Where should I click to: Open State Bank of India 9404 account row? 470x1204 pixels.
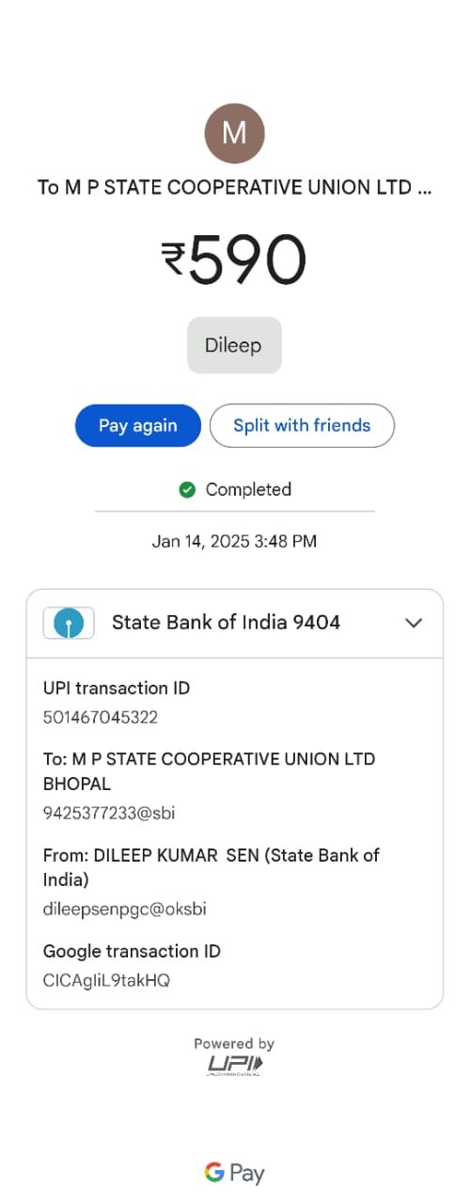tap(234, 623)
